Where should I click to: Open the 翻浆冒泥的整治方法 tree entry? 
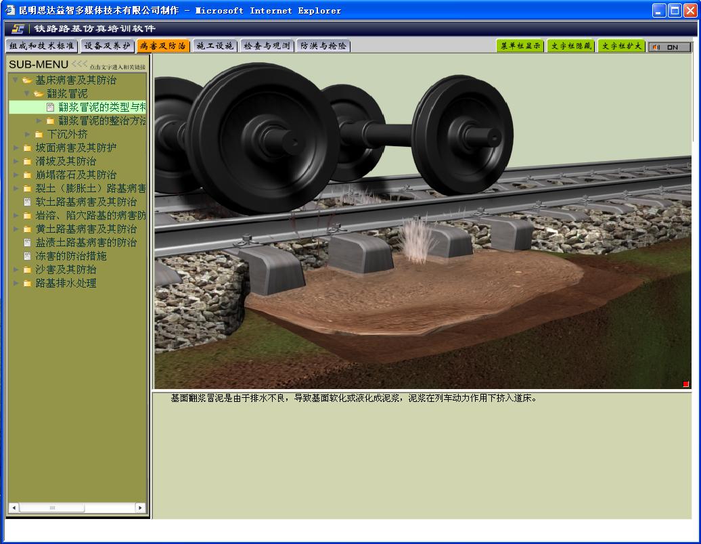[x=101, y=120]
